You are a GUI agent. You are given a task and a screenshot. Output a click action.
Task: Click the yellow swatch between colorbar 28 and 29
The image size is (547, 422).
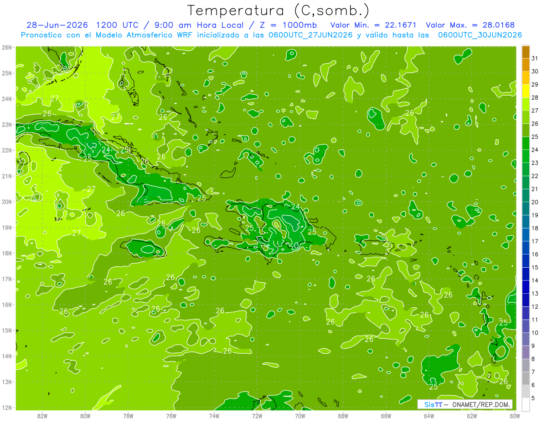tap(526, 91)
